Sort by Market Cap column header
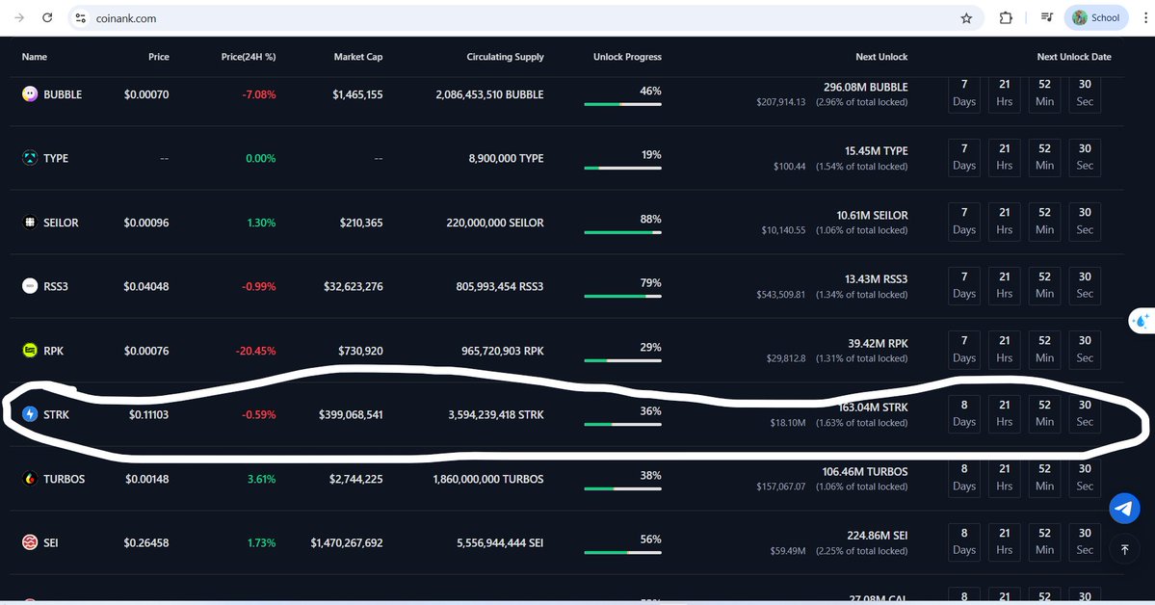The height and width of the screenshot is (605, 1155). pos(358,57)
